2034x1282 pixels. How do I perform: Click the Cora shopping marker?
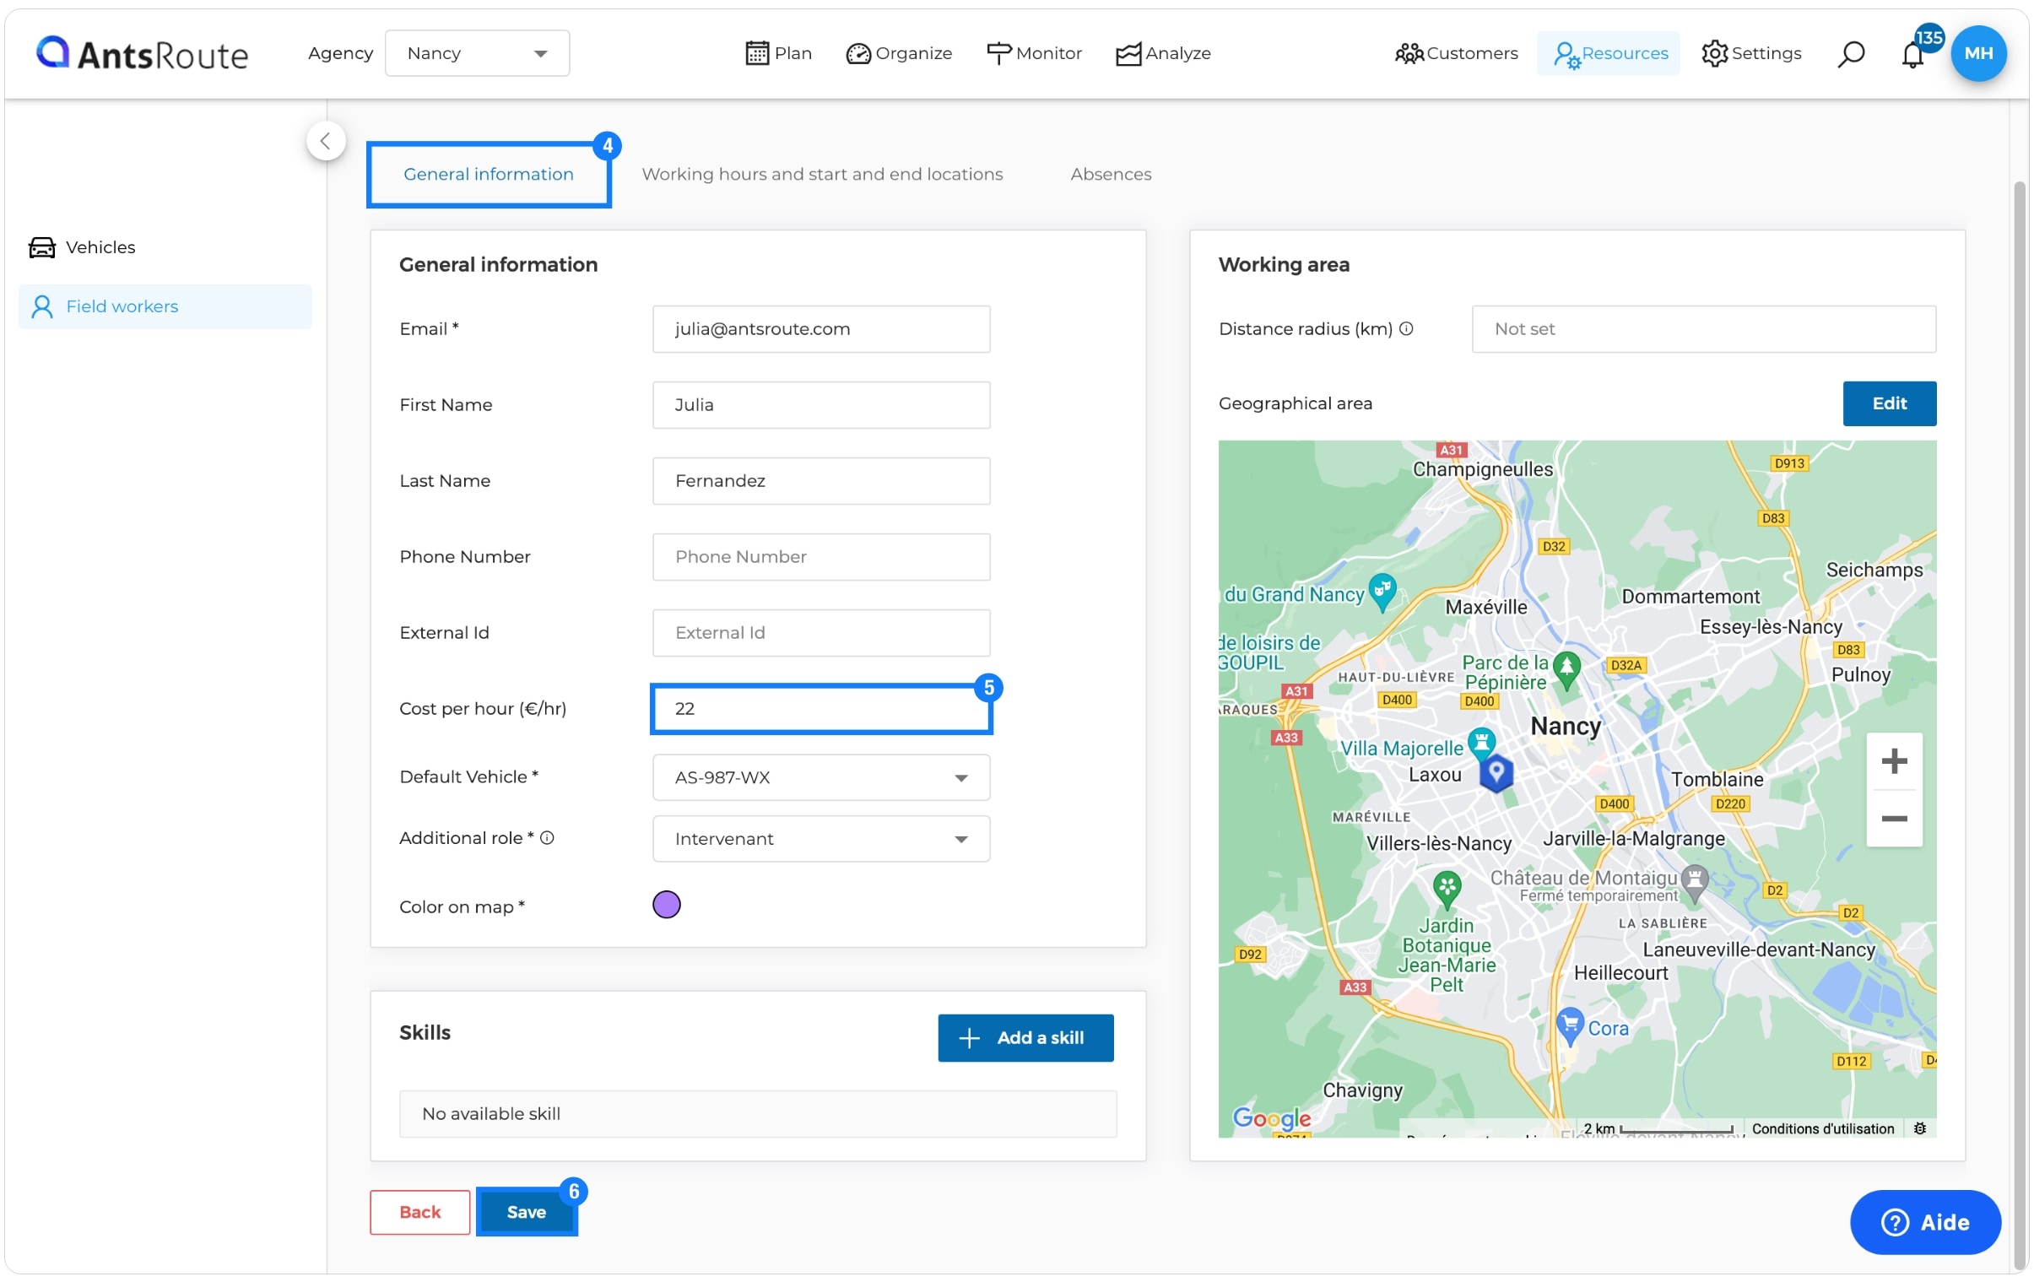1571,1027
